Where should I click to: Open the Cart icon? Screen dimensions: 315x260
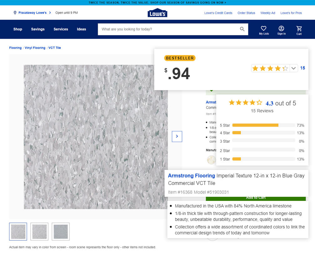(299, 28)
